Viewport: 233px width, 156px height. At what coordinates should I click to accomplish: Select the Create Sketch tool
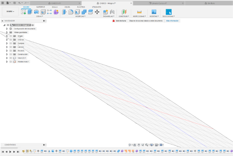coord(23,12)
